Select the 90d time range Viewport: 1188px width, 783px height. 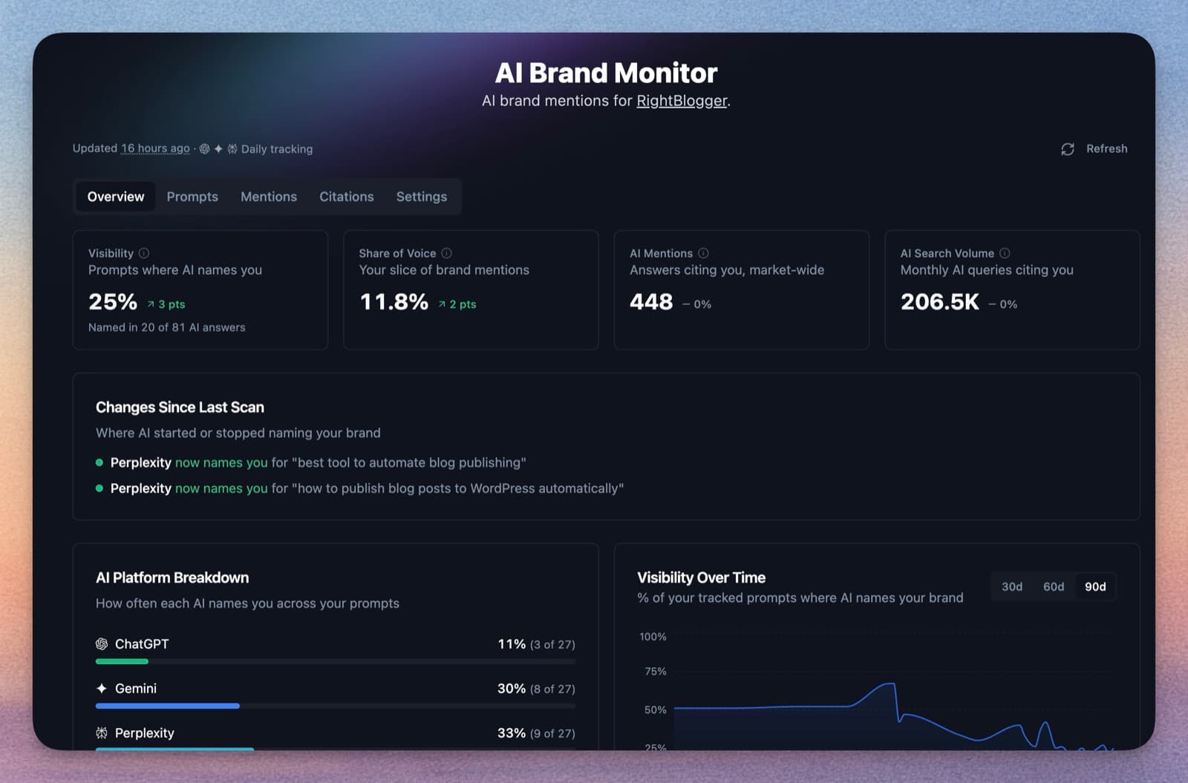click(x=1095, y=587)
